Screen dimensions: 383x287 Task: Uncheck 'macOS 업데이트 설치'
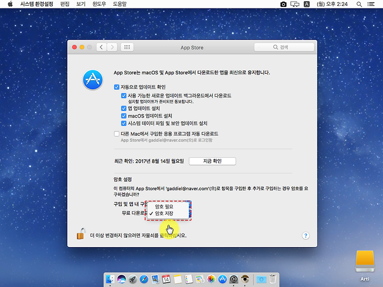[x=124, y=116]
